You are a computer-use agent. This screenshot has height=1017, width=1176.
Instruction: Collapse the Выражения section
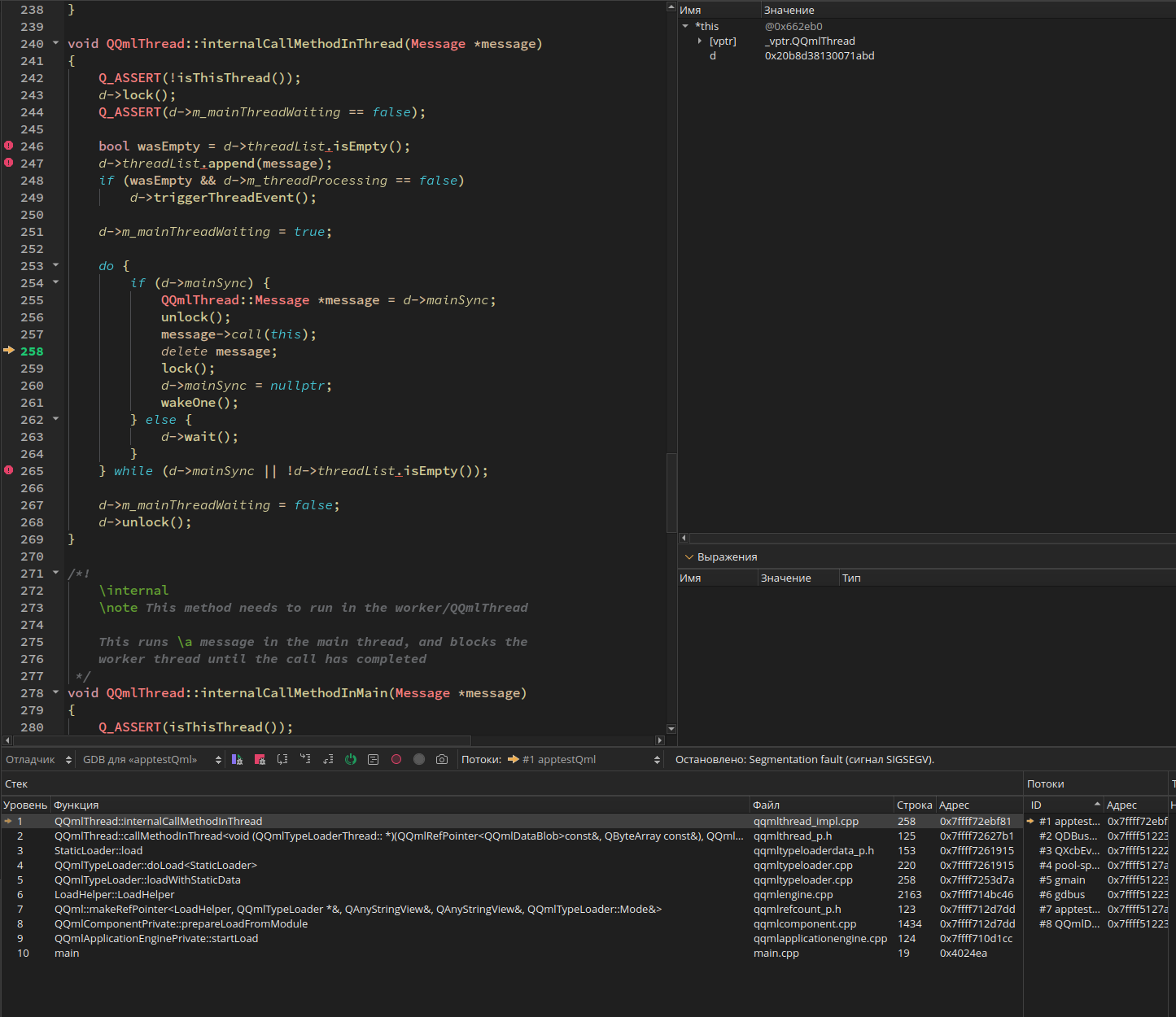click(x=689, y=557)
